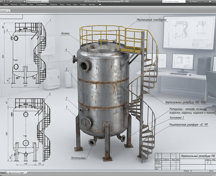Open the Poslo menu
216x176 pixels.
[x=69, y=4]
